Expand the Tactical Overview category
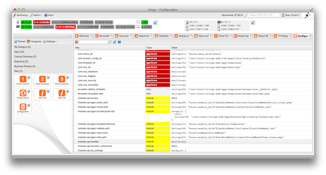The image size is (326, 175). coord(25,57)
